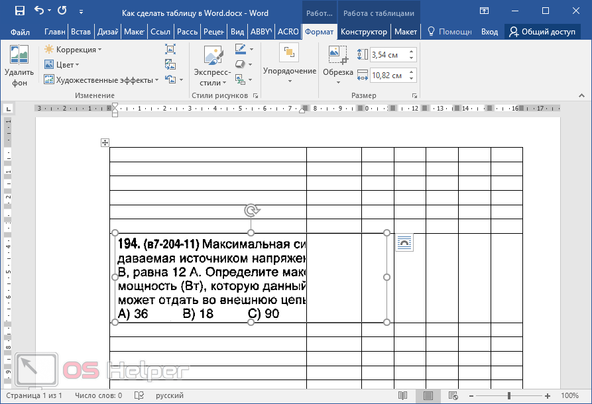Image resolution: width=592 pixels, height=404 pixels.
Task: Click the layout options icon beside picture
Action: click(x=404, y=243)
